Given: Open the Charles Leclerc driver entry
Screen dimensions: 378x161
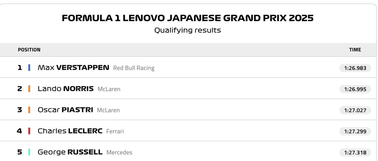Looking at the screenshot, I should coord(70,131).
